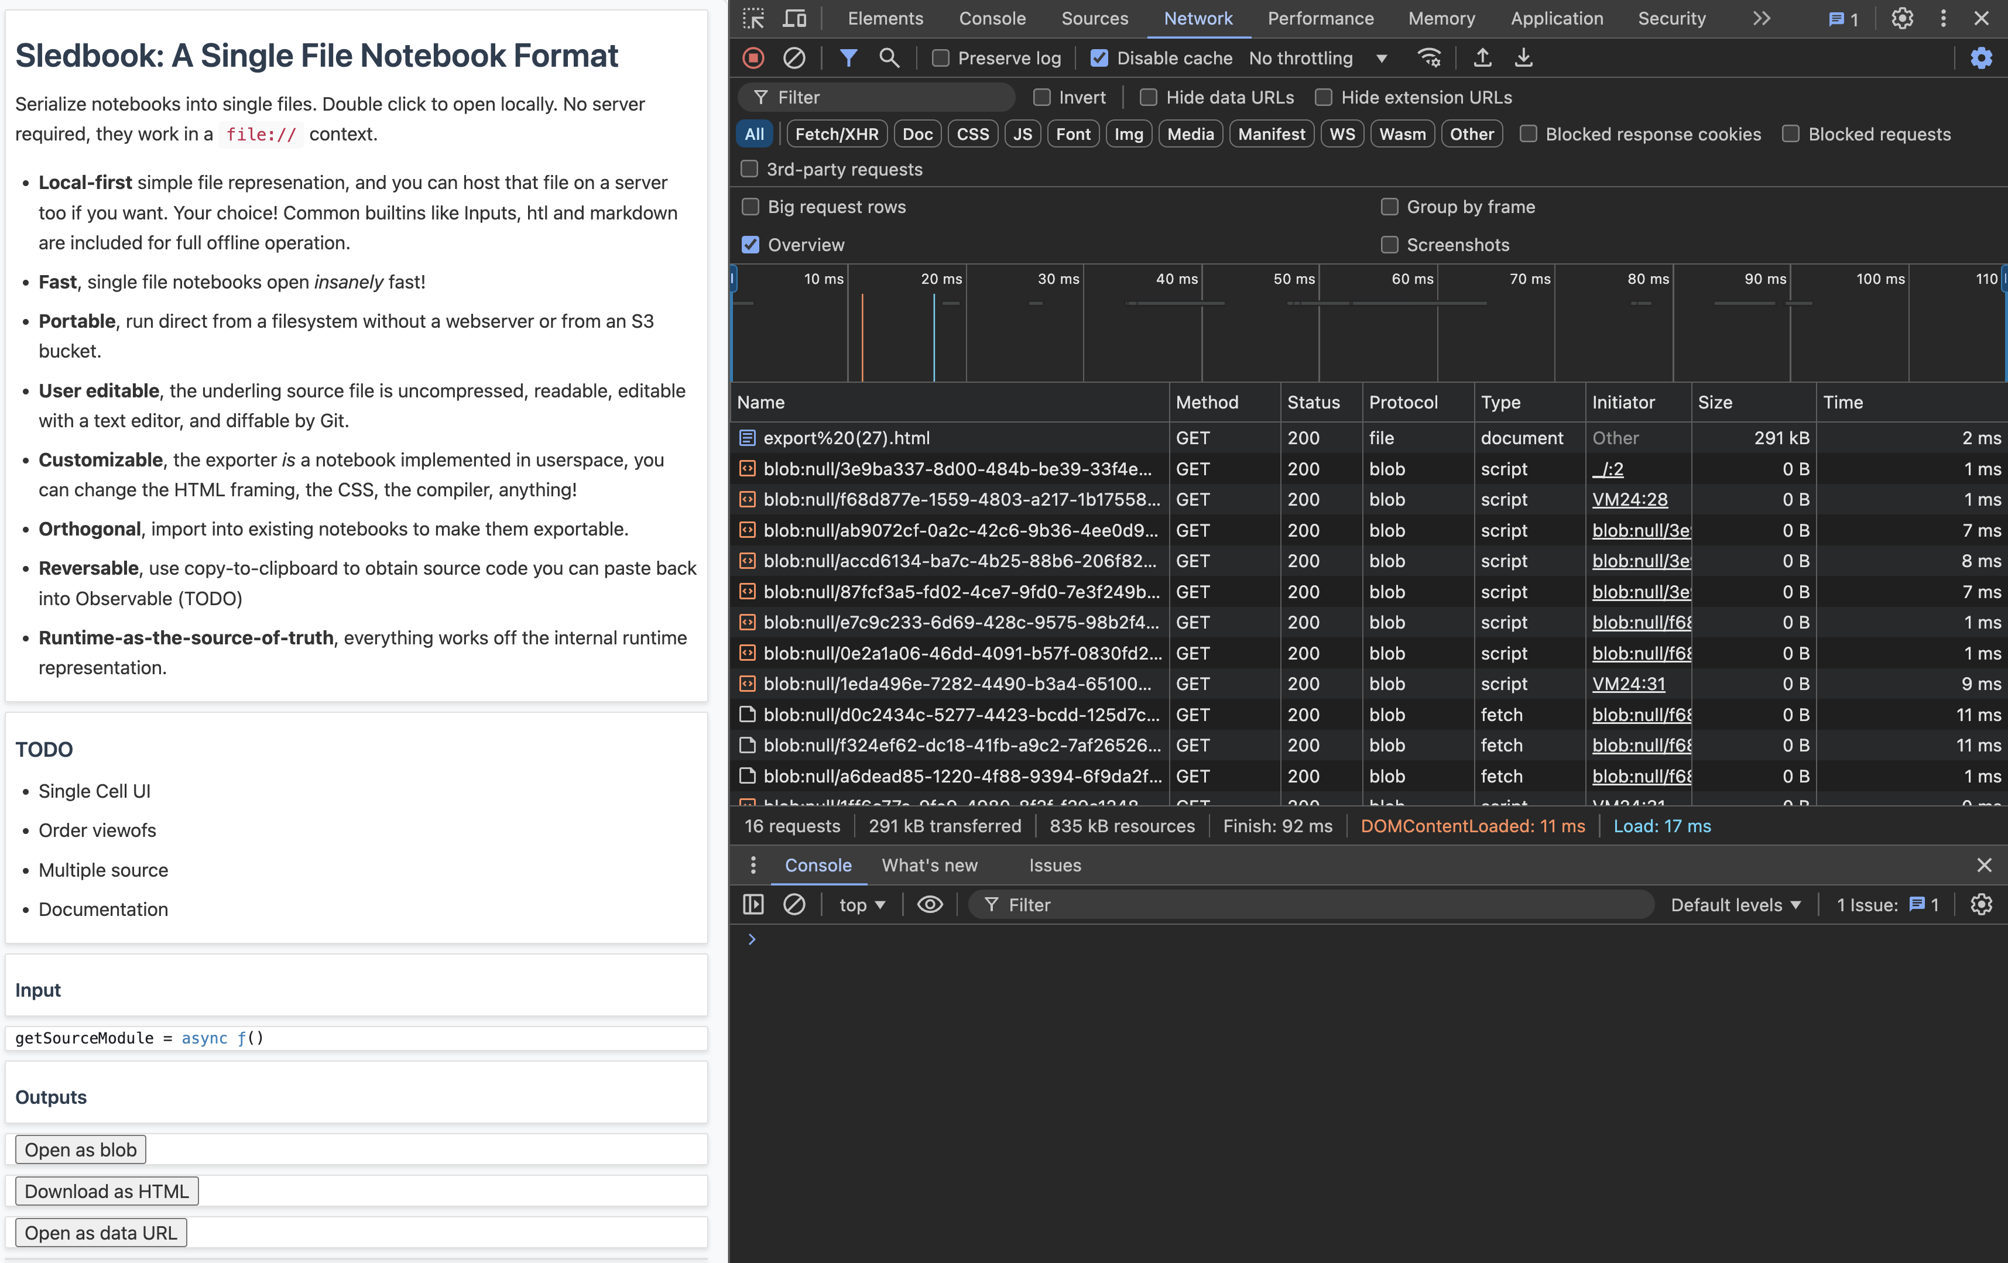Open network search magnifier

[889, 57]
